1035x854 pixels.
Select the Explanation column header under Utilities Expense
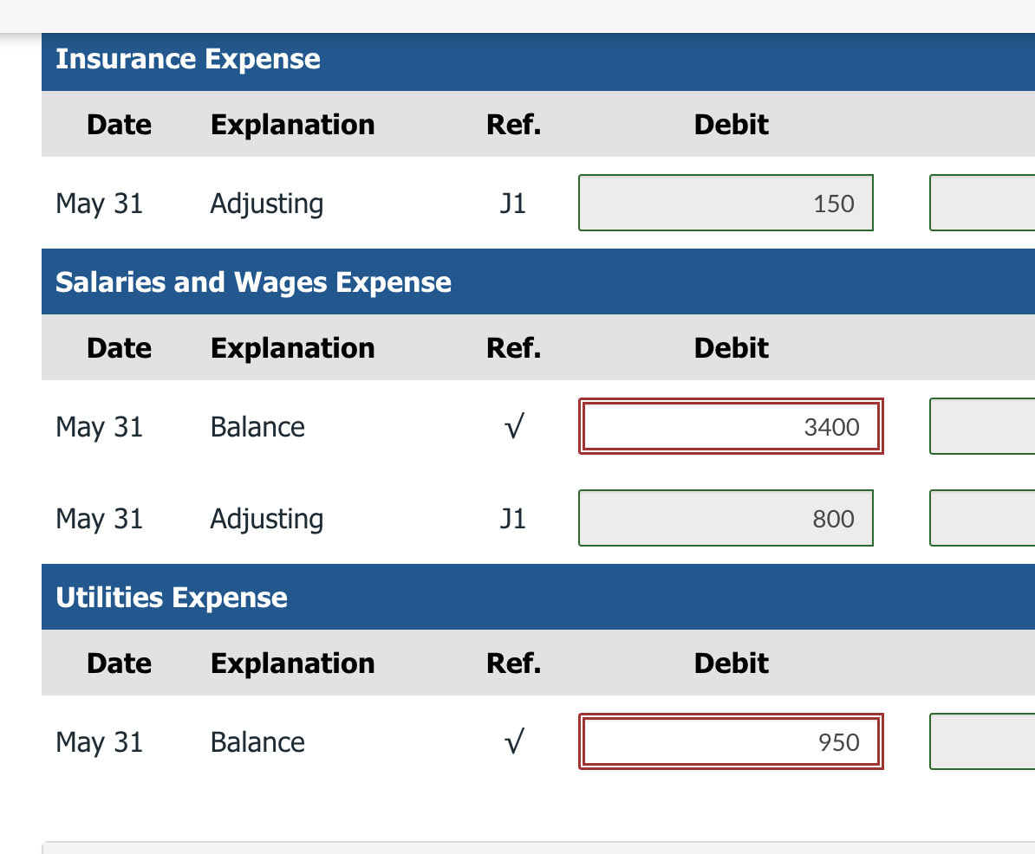(292, 663)
